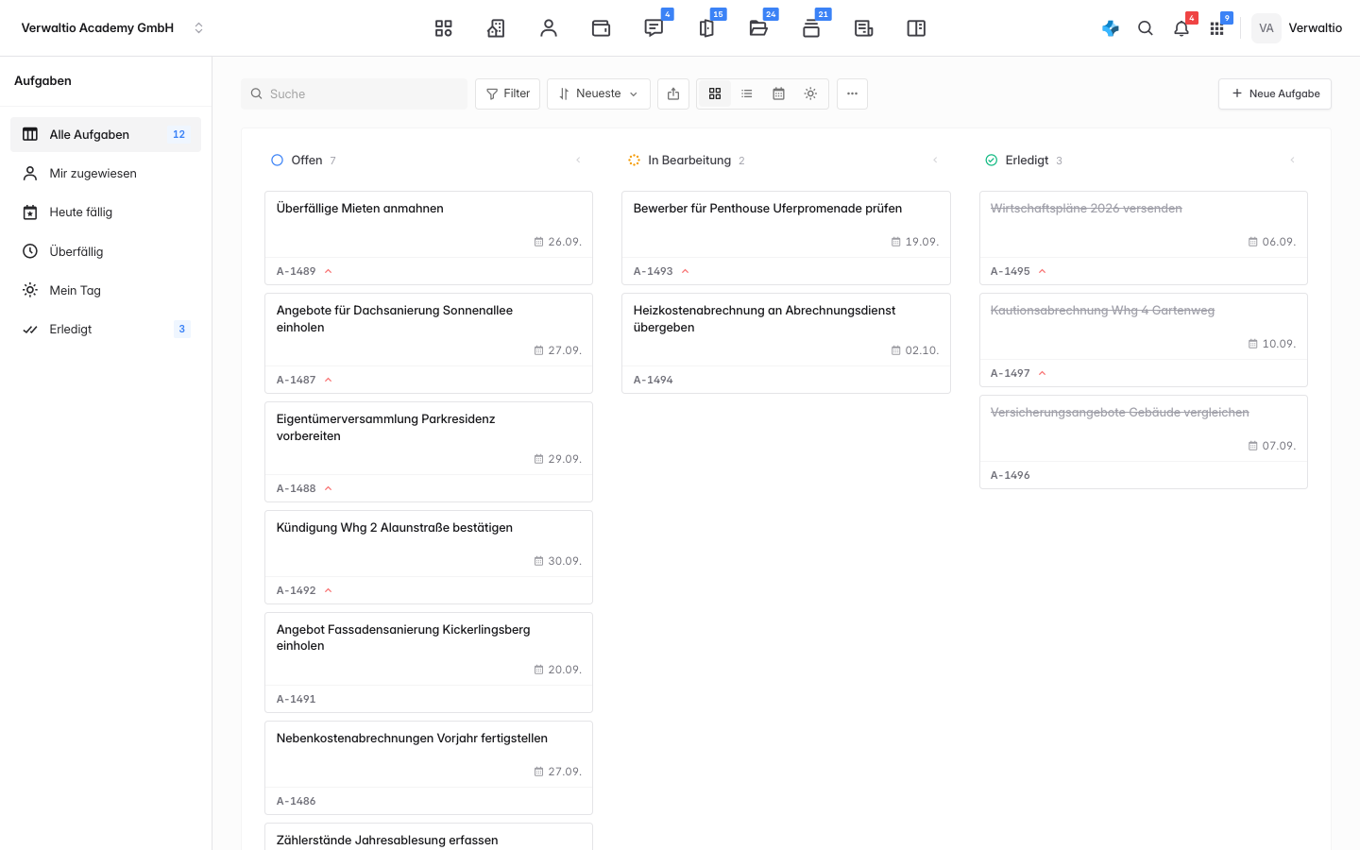This screenshot has width=1360, height=850.
Task: Select Mein Tag in the sidebar
Action: 106,290
